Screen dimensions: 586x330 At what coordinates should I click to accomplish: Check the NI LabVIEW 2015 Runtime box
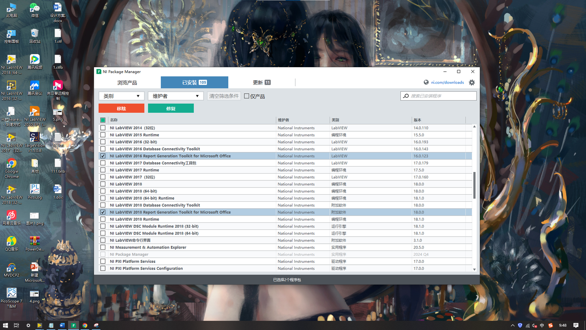pyautogui.click(x=103, y=135)
